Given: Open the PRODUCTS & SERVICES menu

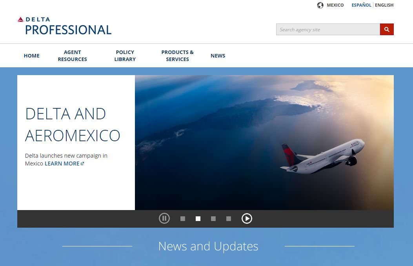Looking at the screenshot, I should click(x=177, y=56).
